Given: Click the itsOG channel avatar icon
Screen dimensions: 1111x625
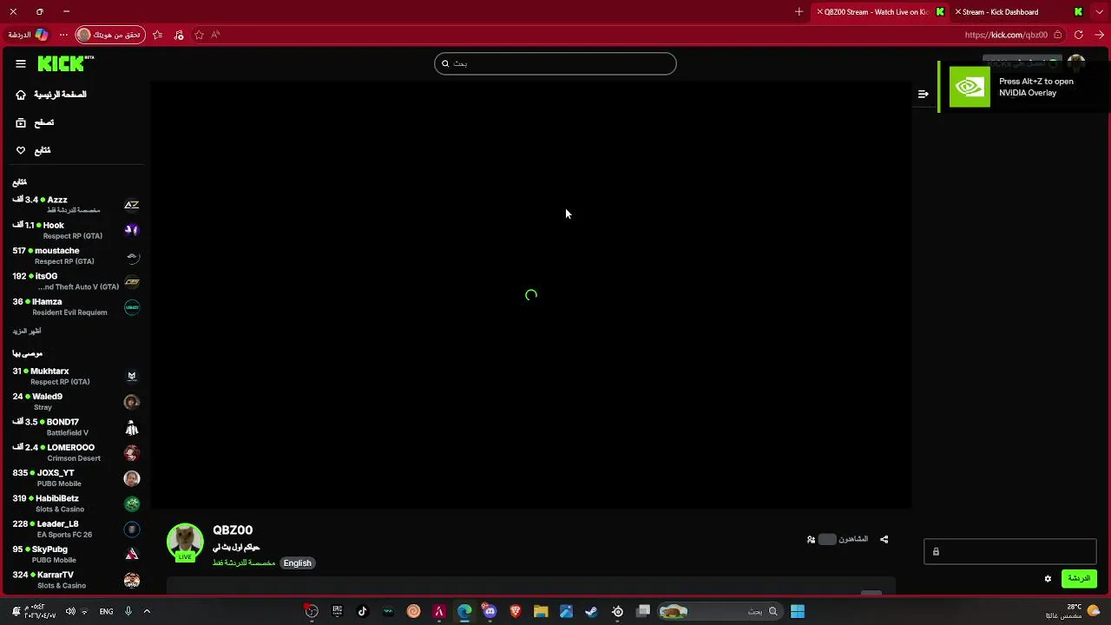Looking at the screenshot, I should pos(132,281).
